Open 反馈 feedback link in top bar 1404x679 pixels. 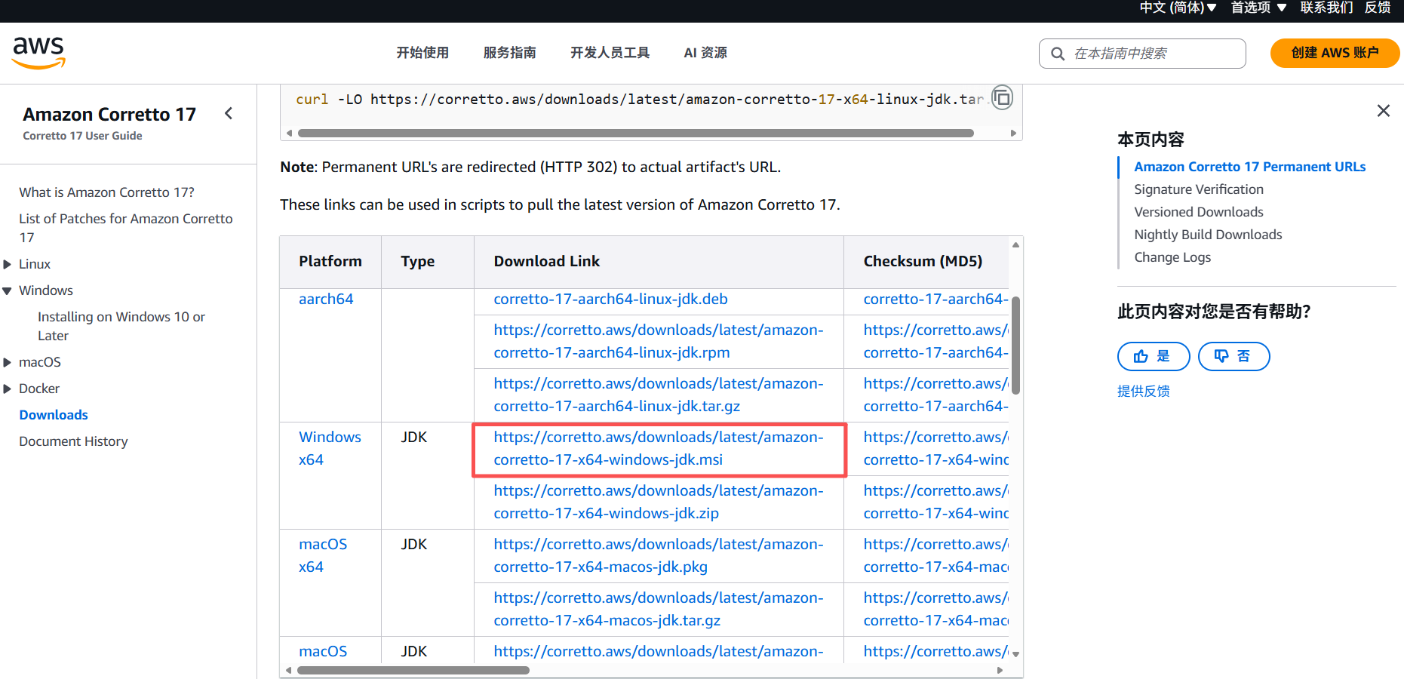[x=1378, y=8]
